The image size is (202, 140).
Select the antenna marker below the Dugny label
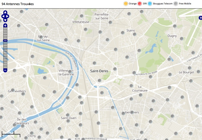point(182,39)
